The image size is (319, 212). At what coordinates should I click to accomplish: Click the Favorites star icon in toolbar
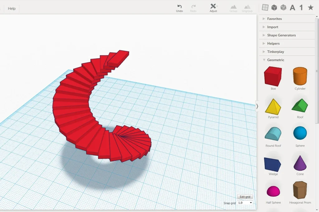(311, 7)
